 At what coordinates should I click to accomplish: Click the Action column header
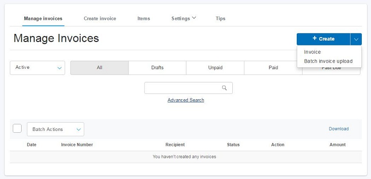278,145
